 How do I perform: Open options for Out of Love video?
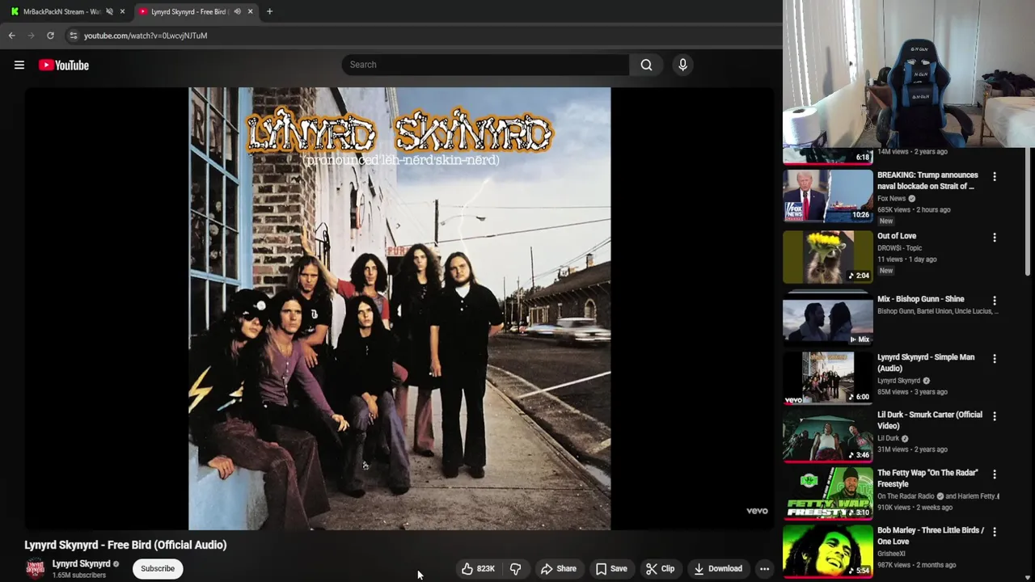[995, 238]
